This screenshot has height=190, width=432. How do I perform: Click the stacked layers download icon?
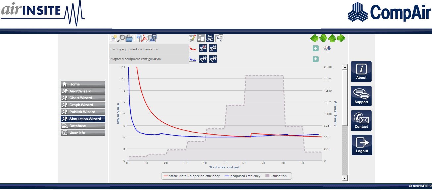pos(327,48)
